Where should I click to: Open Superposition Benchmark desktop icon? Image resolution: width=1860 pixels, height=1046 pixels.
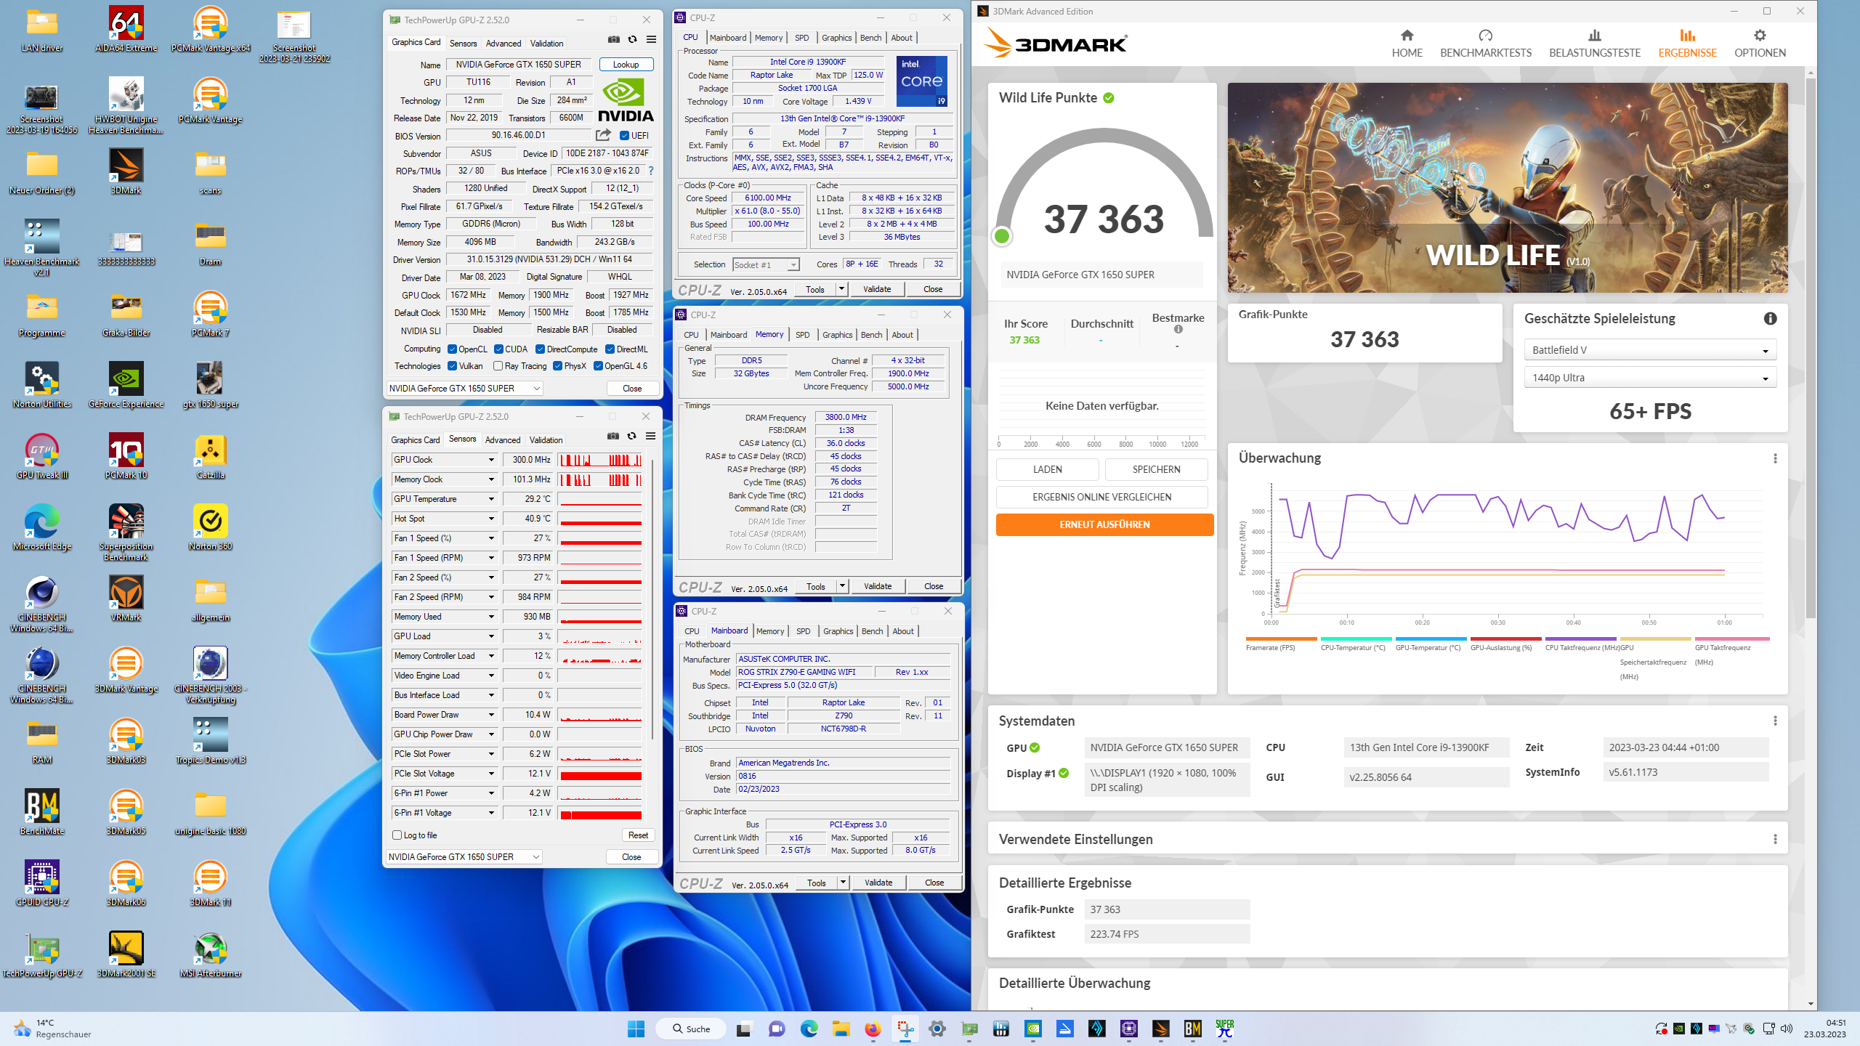tap(126, 533)
